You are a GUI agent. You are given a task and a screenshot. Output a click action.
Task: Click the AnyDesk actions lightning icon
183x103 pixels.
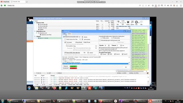click(x=165, y=5)
